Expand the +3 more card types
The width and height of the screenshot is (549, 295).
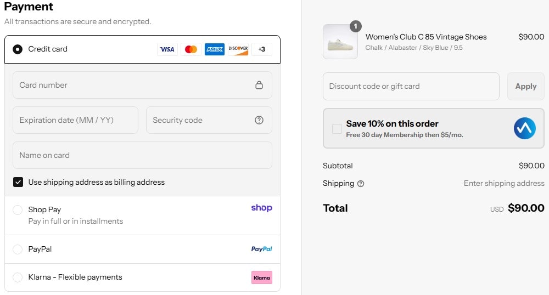262,49
